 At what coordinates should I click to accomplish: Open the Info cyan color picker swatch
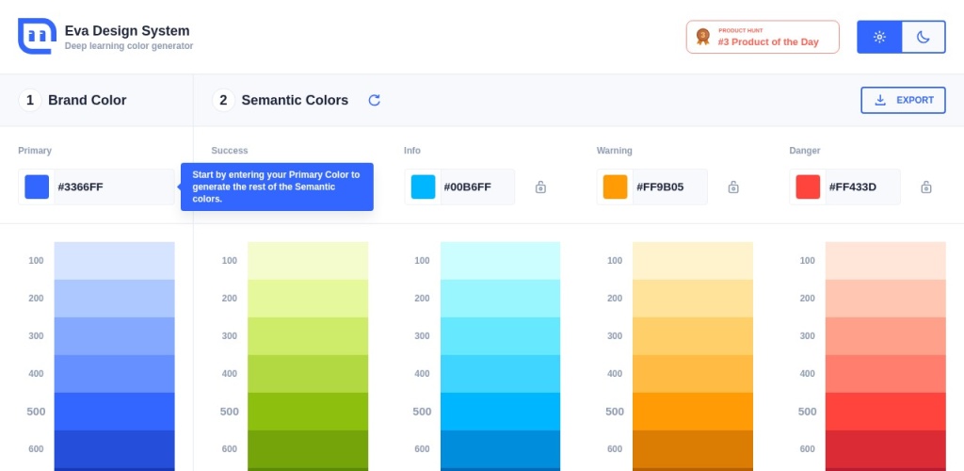click(x=423, y=187)
